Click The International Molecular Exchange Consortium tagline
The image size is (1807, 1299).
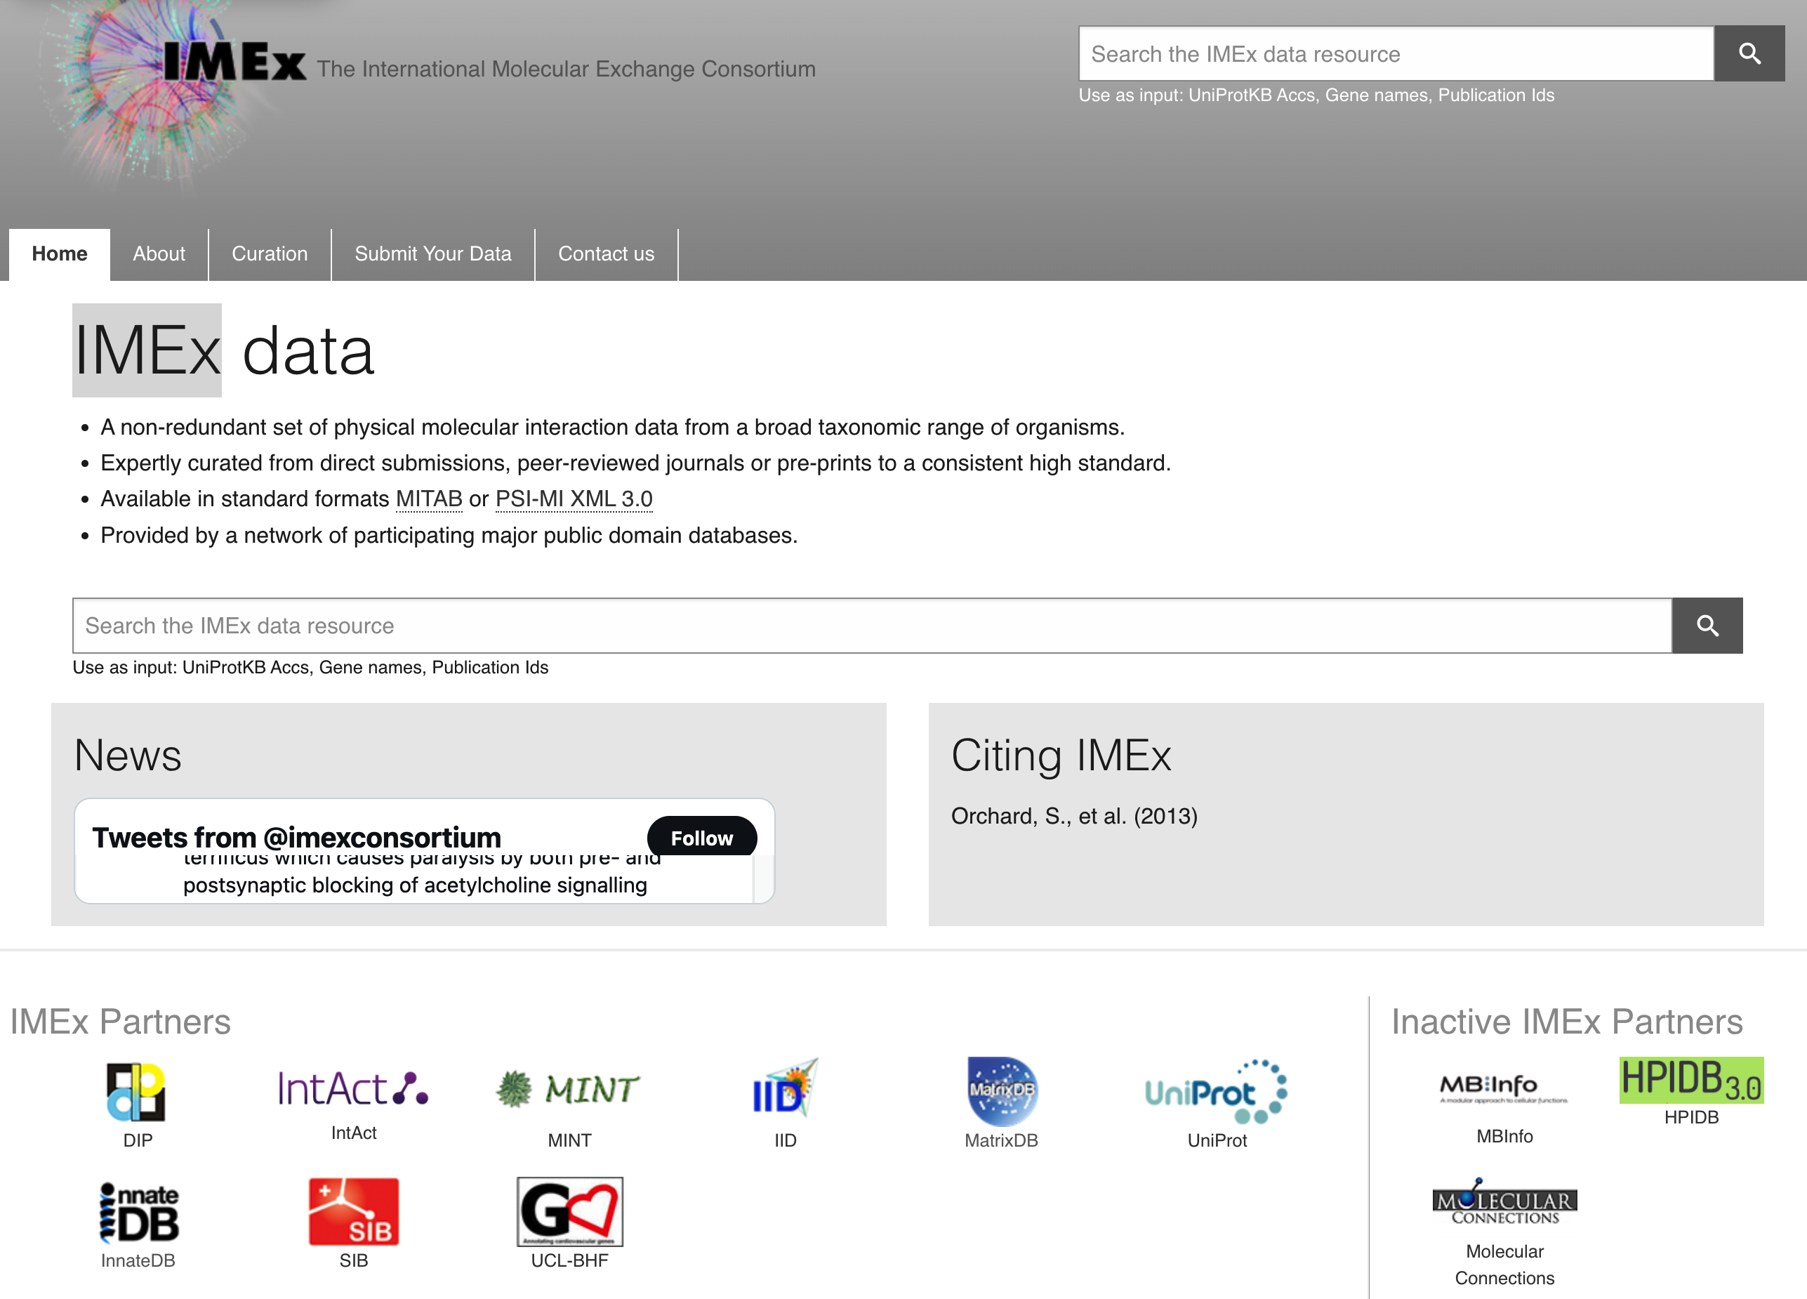pos(567,70)
